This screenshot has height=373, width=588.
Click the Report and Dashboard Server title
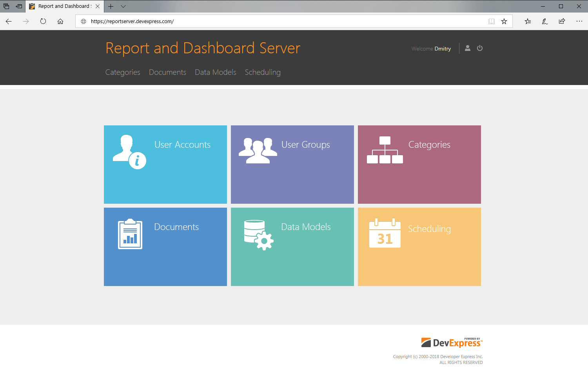click(203, 48)
